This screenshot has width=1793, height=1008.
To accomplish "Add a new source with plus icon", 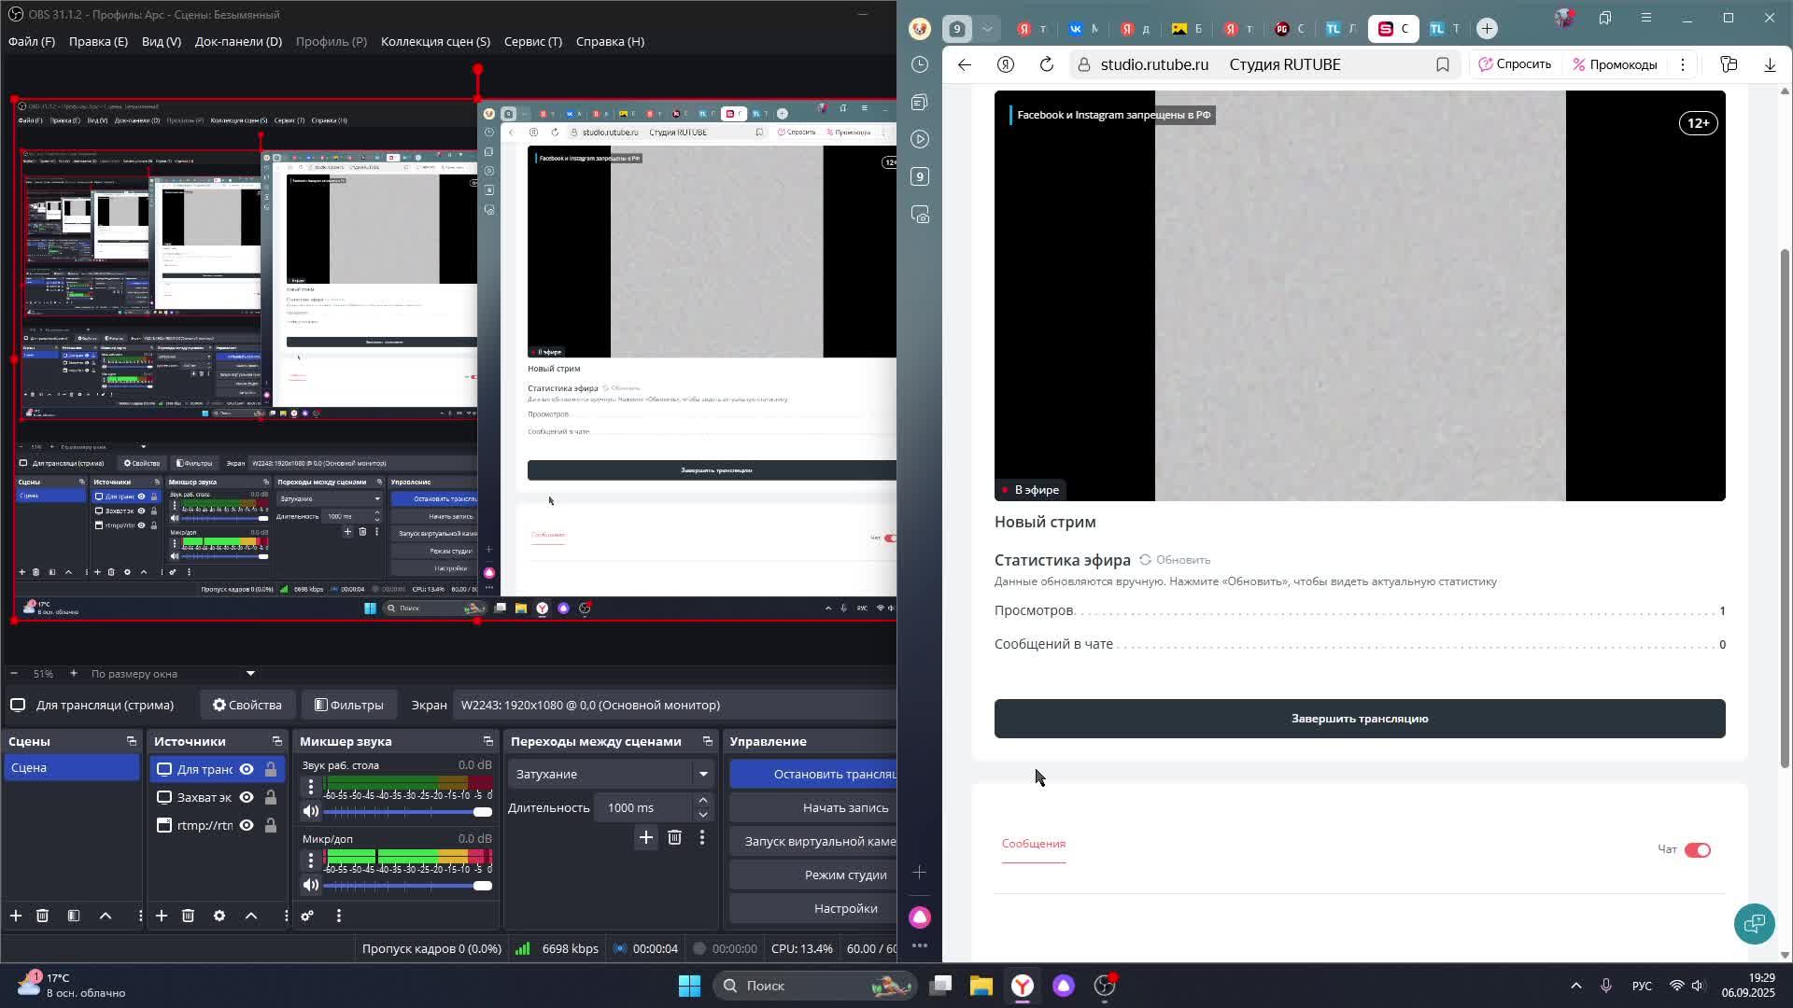I will click(162, 916).
